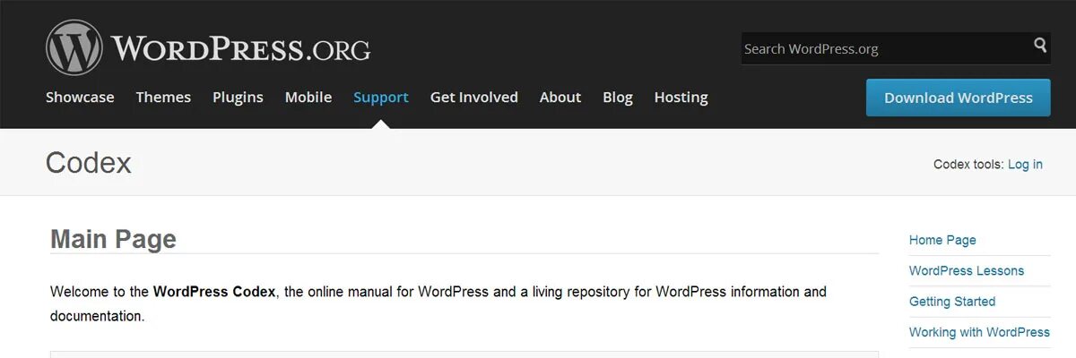Open the Support tab
Screen dimensions: 1076x358
click(381, 98)
